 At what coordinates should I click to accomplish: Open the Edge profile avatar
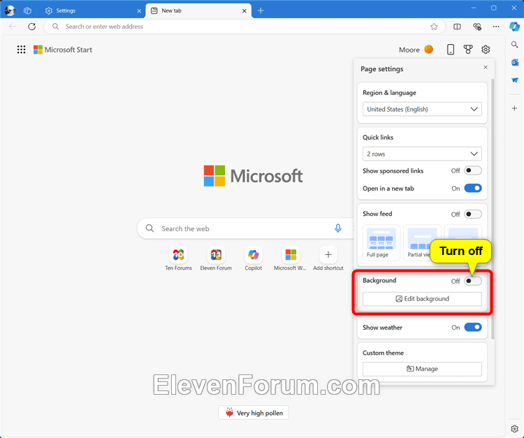(x=10, y=10)
